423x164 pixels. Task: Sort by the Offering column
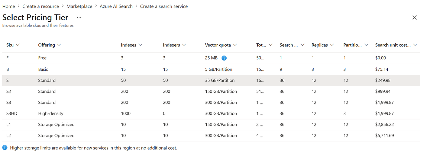[x=50, y=45]
